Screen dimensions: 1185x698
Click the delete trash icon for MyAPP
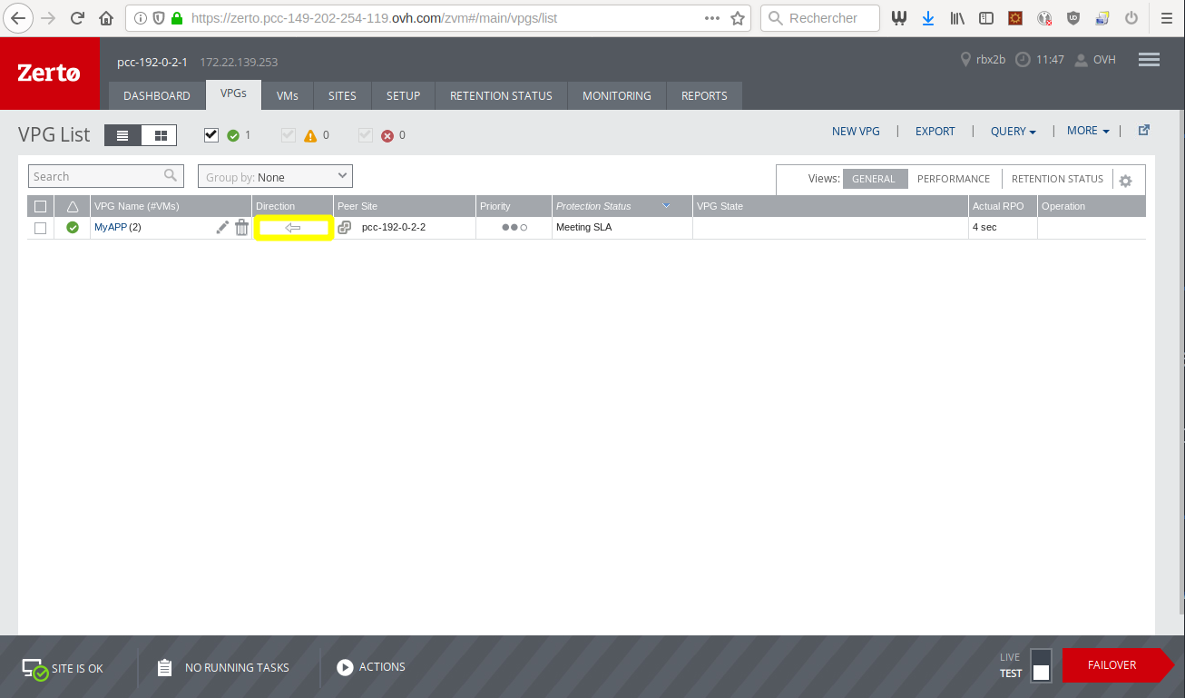pyautogui.click(x=240, y=227)
